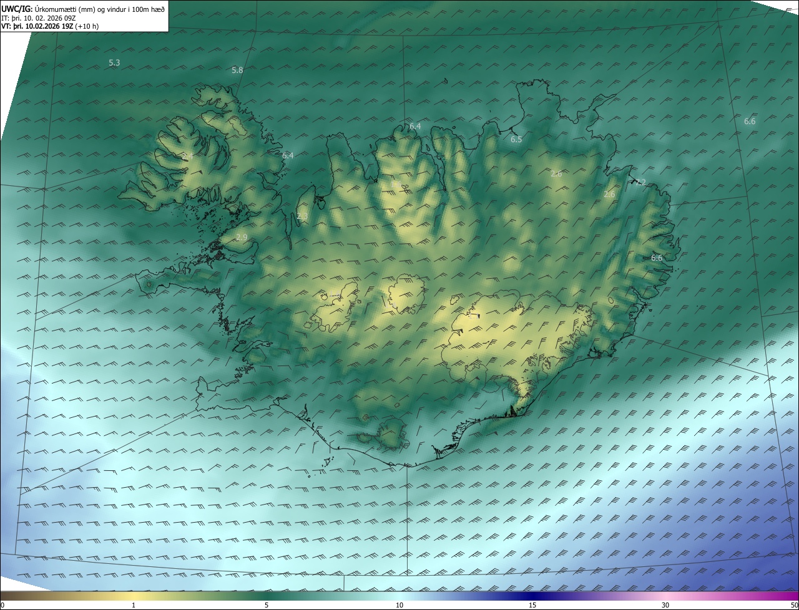Click the 50 label ending the color scale
The image size is (799, 610).
[x=794, y=605]
